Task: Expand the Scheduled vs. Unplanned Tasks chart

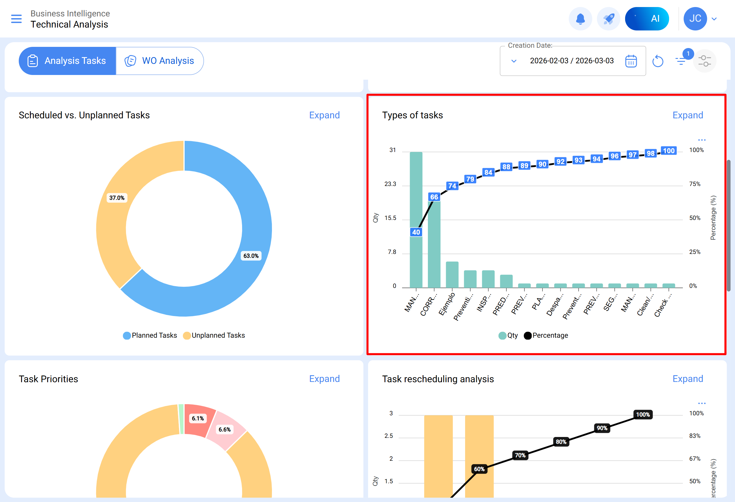Action: (324, 115)
